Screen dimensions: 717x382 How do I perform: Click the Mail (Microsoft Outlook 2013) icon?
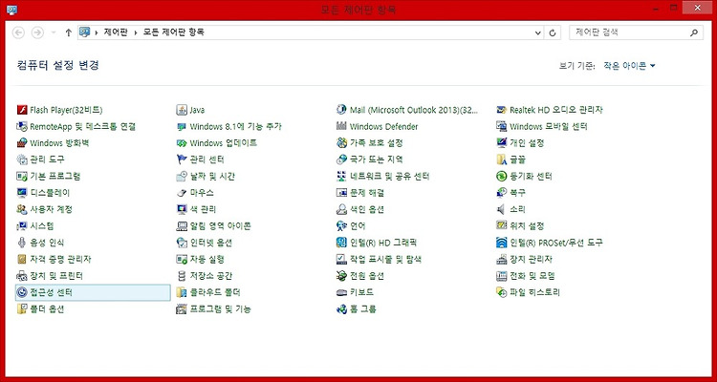341,110
